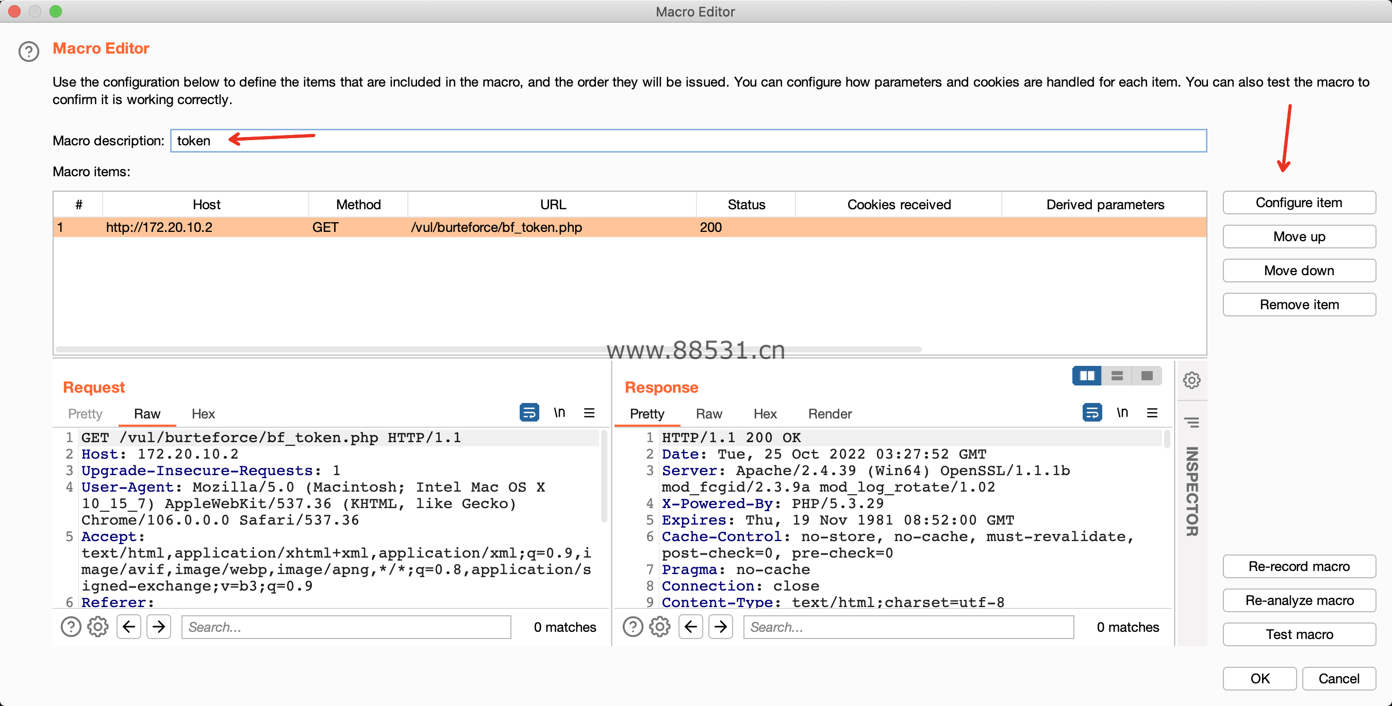Open the Macro Editor help icon
Viewport: 1392px width, 706px height.
(29, 52)
